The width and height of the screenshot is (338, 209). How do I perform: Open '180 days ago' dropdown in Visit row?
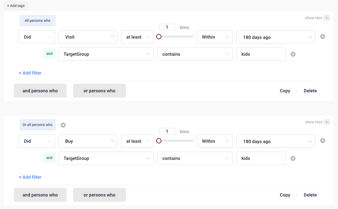(275, 37)
